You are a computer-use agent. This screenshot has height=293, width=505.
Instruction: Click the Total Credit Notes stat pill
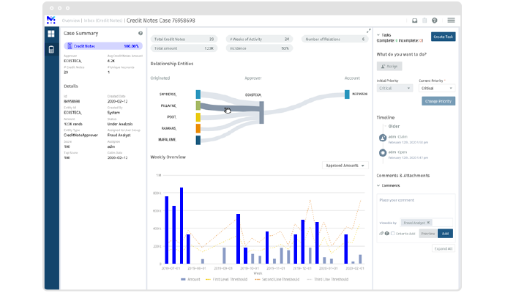(184, 39)
